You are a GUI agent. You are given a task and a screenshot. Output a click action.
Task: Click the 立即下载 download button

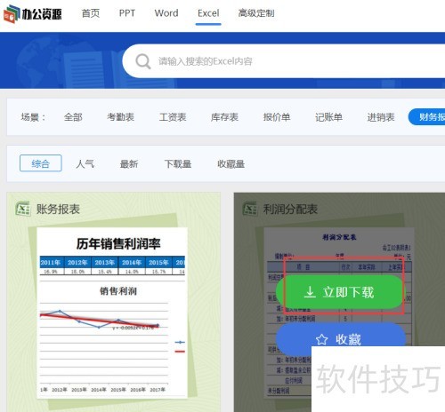pos(340,292)
